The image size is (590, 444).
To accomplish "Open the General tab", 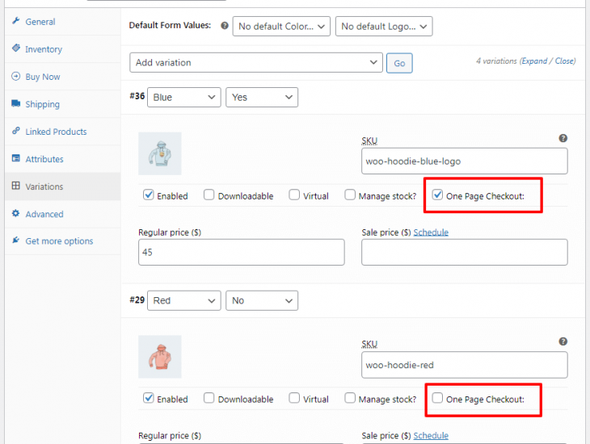I will [63, 22].
